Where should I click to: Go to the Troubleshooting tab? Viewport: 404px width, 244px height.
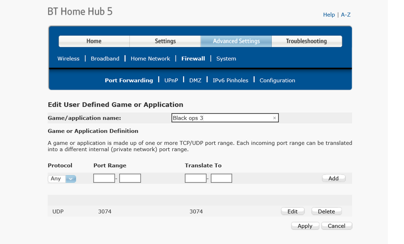click(307, 41)
